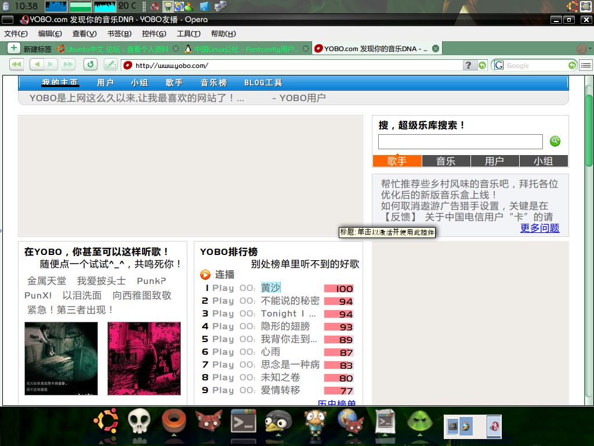Open 用户 in the YOBO navigation bar
Image resolution: width=594 pixels, height=446 pixels.
[106, 82]
